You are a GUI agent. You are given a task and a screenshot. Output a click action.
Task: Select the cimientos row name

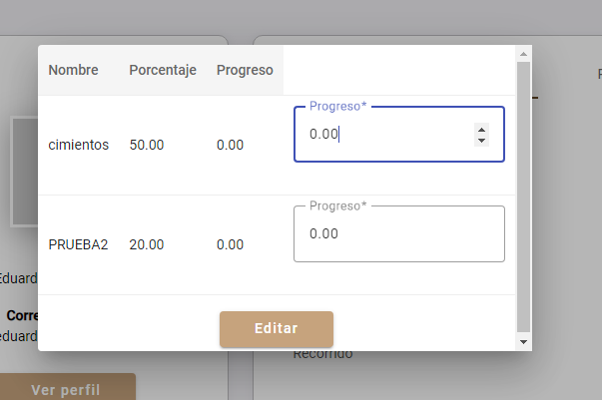point(78,145)
